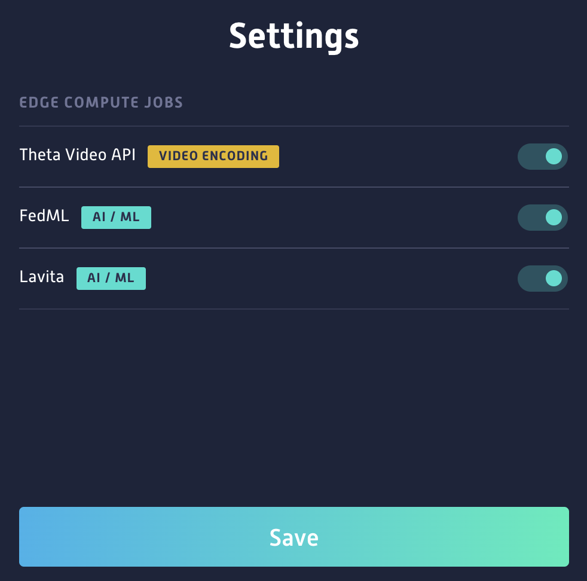Click the FedML job name
This screenshot has width=587, height=581.
click(44, 216)
